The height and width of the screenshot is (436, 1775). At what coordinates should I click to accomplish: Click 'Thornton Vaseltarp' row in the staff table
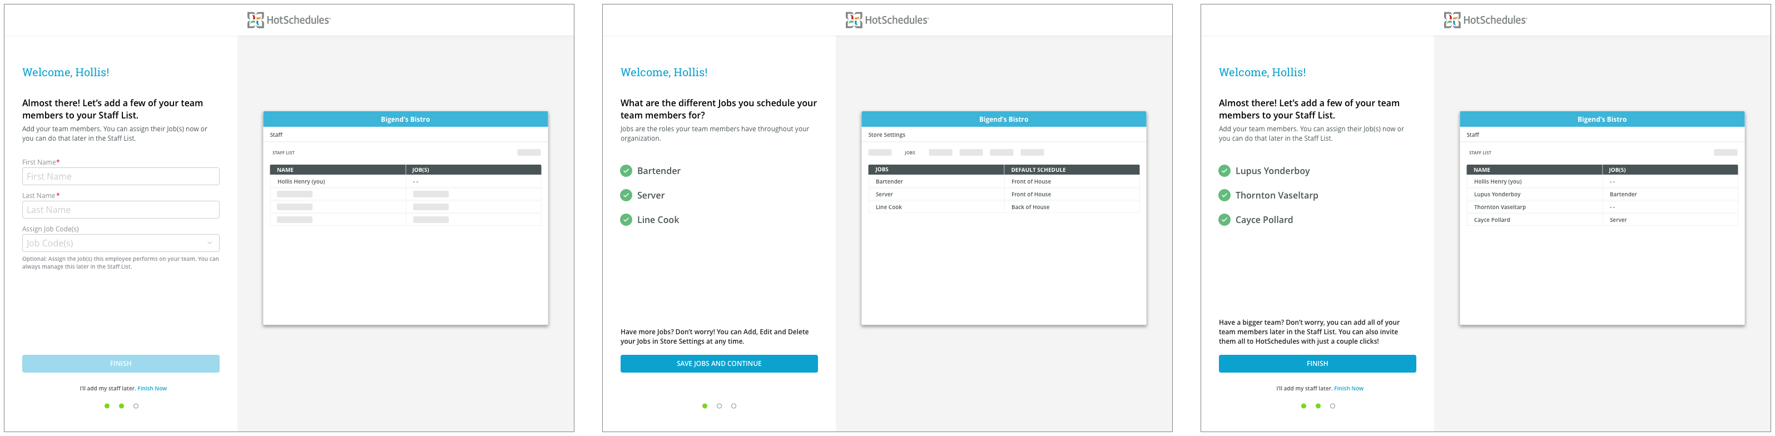[1602, 207]
